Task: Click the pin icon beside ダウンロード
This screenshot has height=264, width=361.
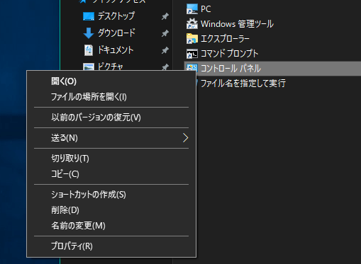Action: click(165, 33)
